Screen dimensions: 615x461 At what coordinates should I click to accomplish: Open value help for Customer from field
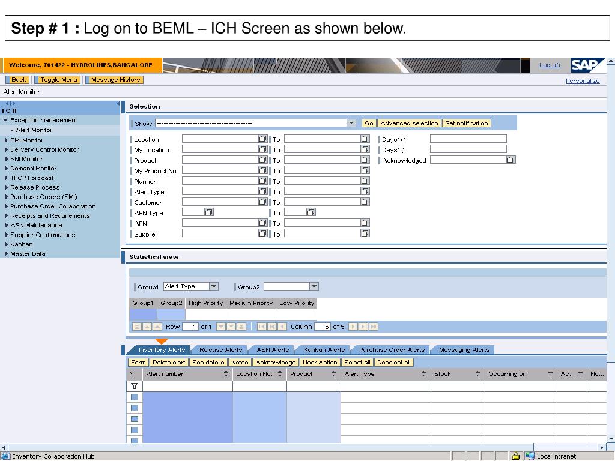tap(263, 202)
